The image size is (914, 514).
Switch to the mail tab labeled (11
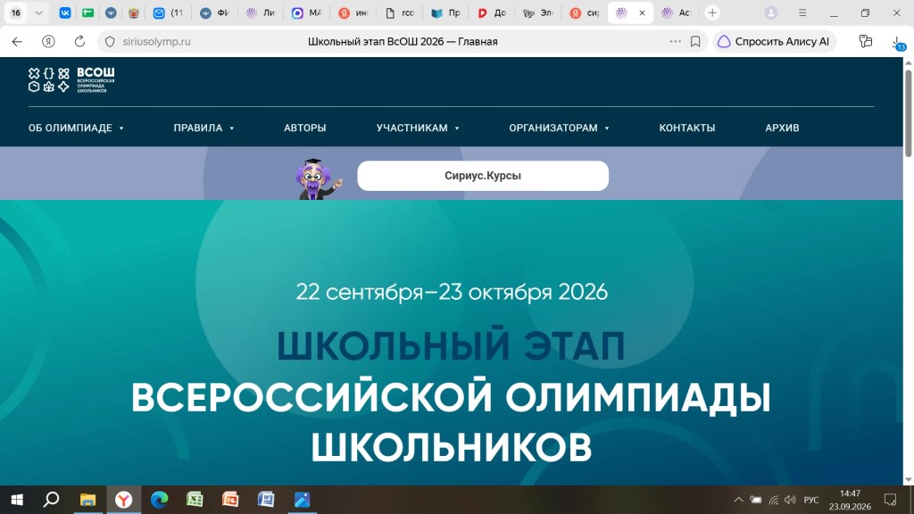pos(168,12)
